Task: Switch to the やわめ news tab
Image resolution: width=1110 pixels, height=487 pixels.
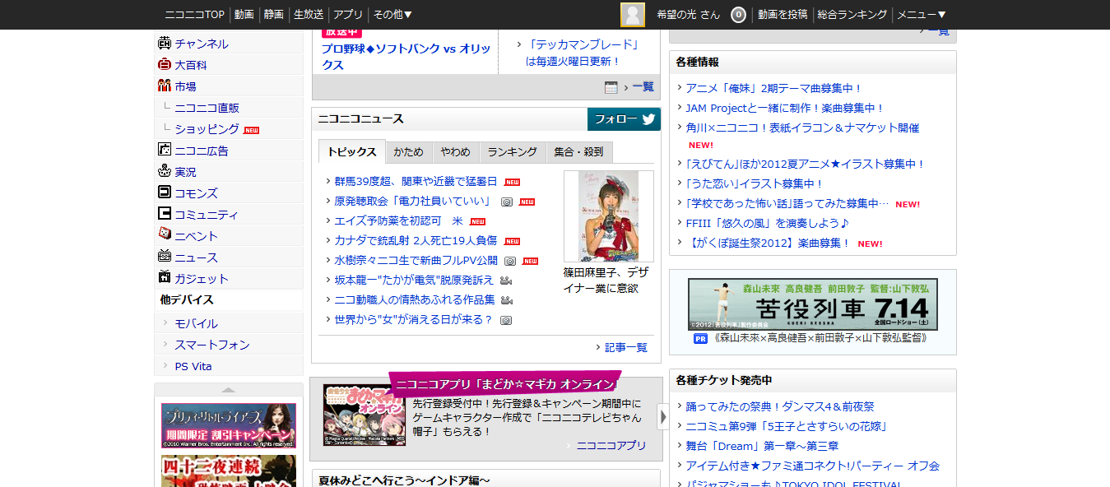Action: point(456,152)
